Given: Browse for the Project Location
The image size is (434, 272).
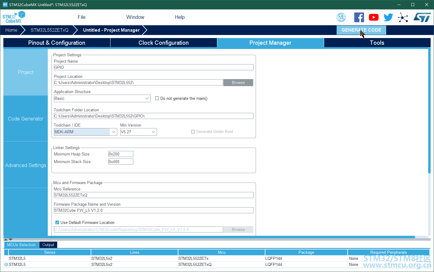Looking at the screenshot, I should [238, 83].
